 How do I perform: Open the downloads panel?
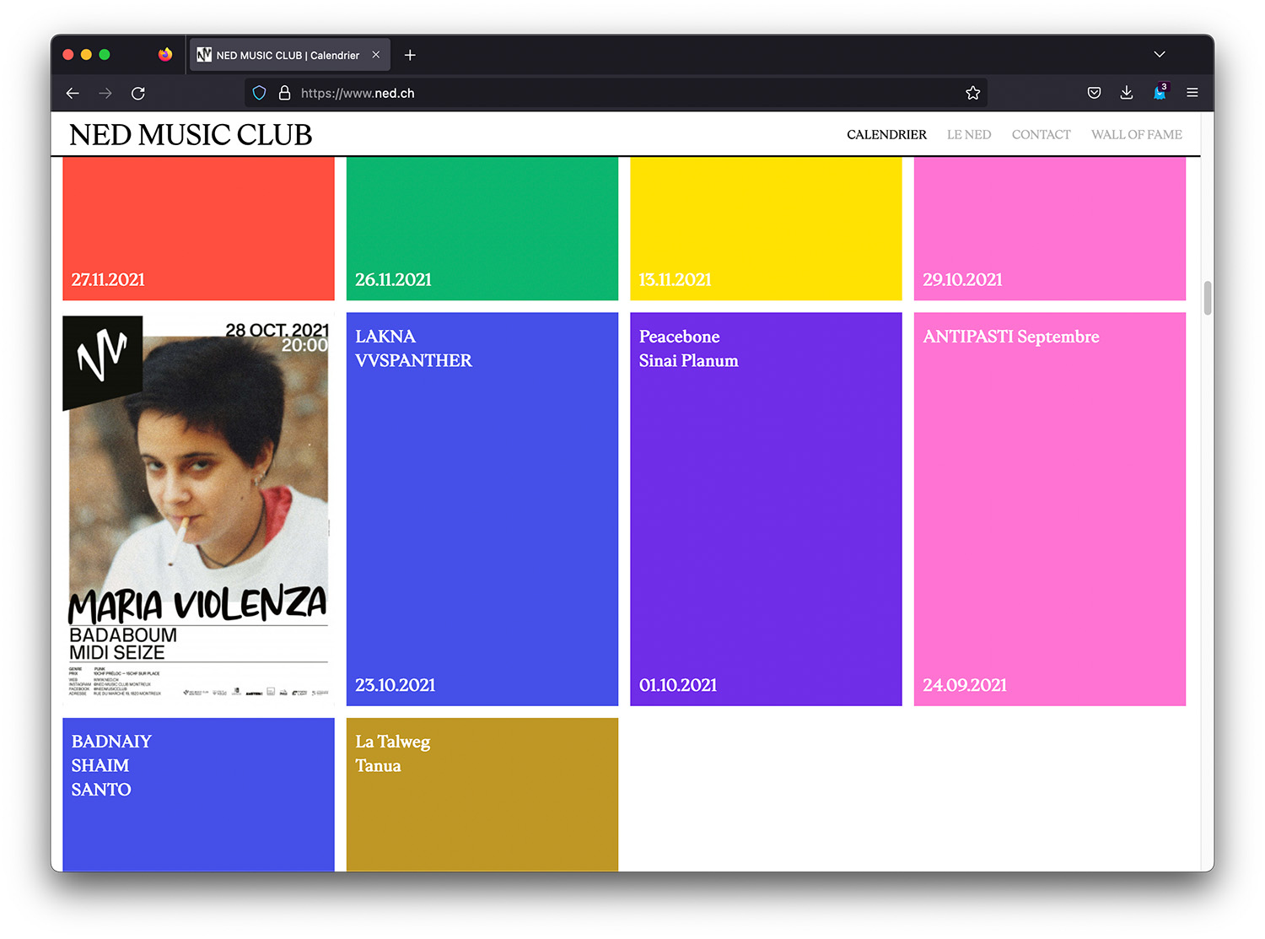[1126, 94]
